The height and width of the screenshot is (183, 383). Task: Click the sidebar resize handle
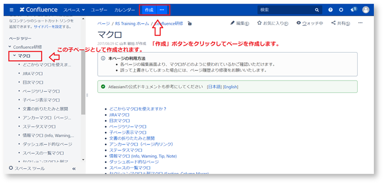point(87,95)
